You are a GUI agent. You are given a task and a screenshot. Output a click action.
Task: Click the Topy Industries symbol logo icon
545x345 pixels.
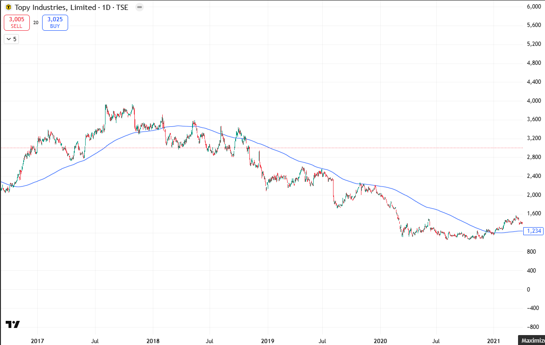point(9,7)
